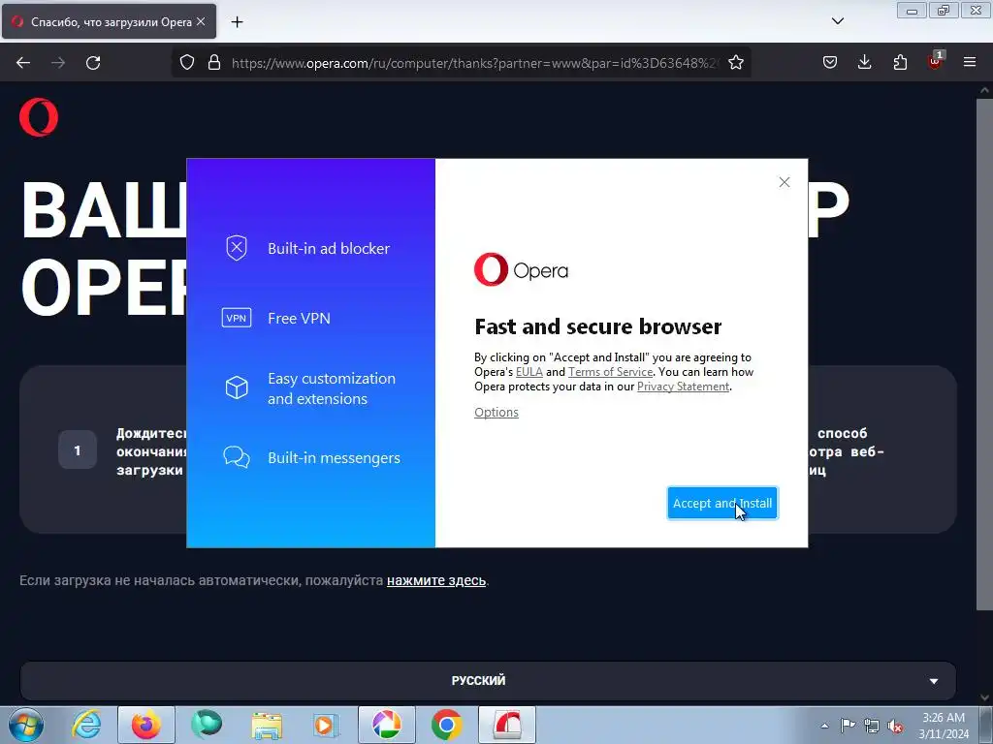Open the Windows Start menu
Screen dimensions: 993x744
tap(26, 725)
